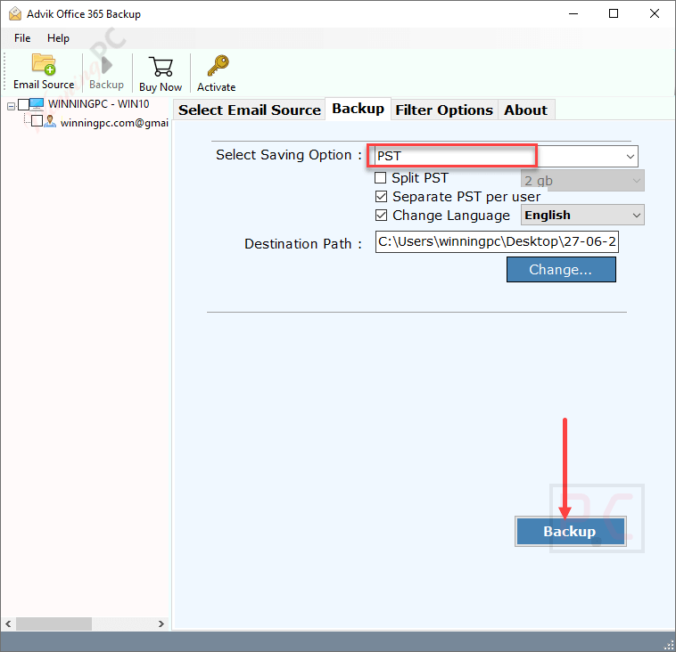Close the Advik Office 365 Backup window

click(654, 13)
